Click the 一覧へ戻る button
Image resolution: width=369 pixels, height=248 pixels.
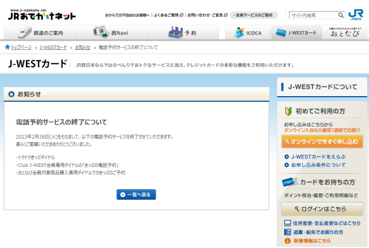136,194
